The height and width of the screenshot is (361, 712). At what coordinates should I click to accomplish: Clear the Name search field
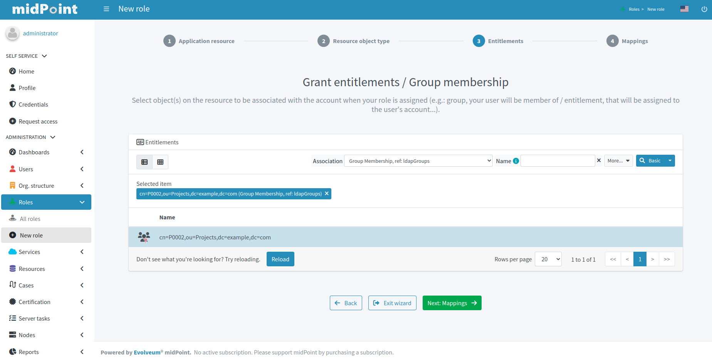tap(599, 160)
